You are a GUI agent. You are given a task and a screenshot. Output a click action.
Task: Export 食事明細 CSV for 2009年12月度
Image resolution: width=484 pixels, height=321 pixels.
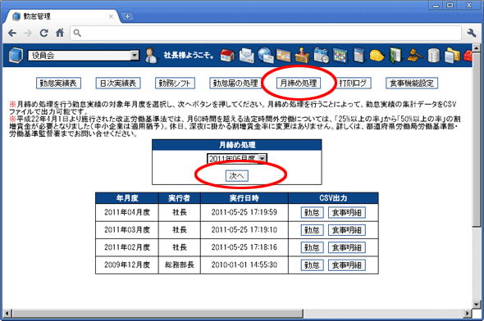tap(347, 265)
